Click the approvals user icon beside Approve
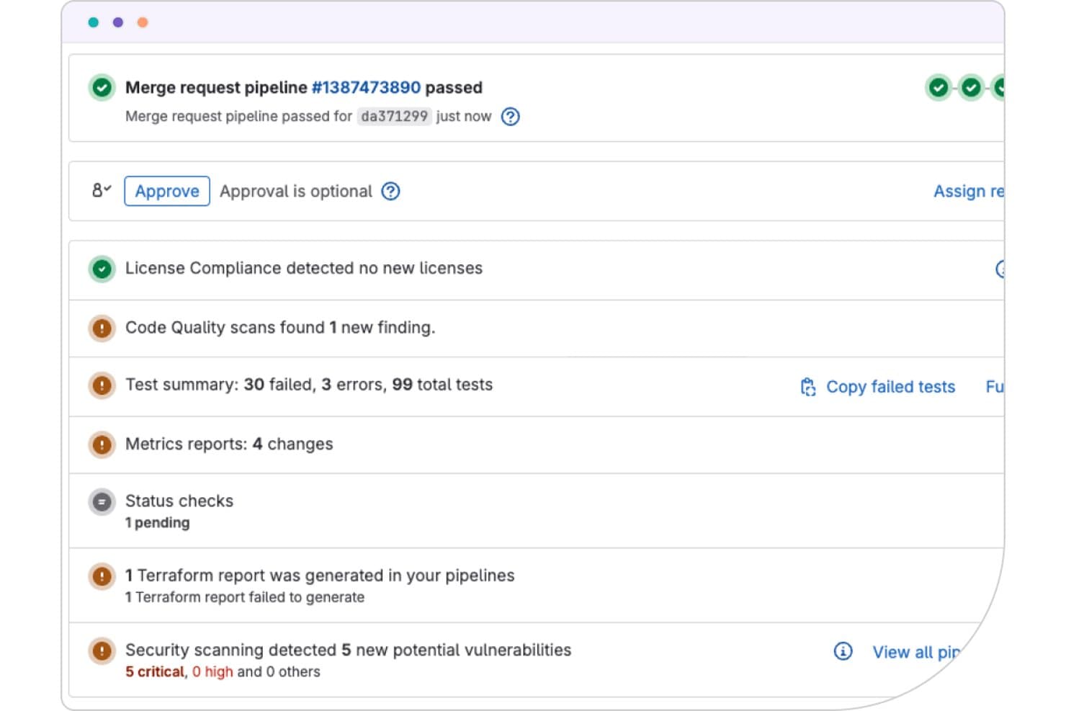 click(102, 191)
